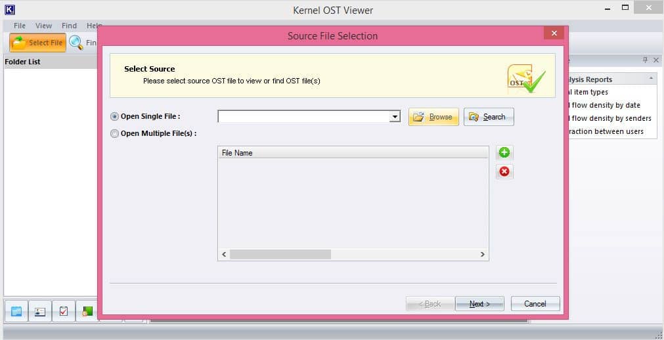Click into the single file path field
This screenshot has height=340, width=664.
[x=303, y=117]
